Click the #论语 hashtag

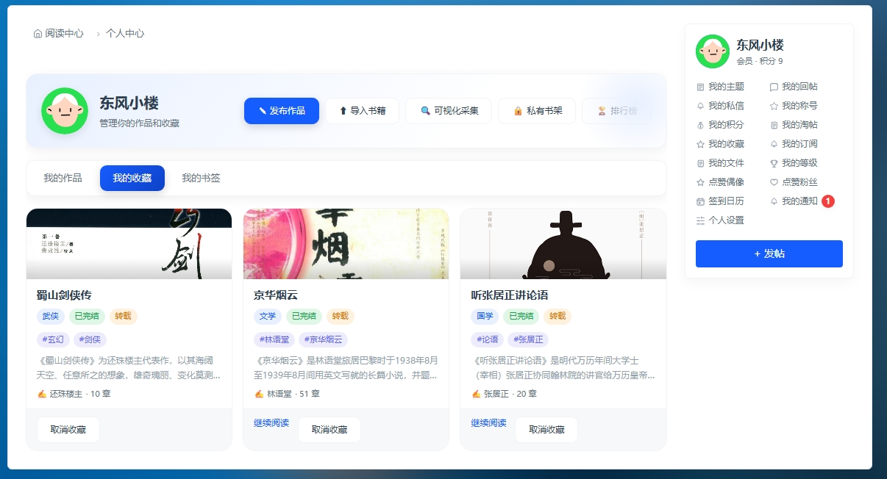[x=487, y=340]
